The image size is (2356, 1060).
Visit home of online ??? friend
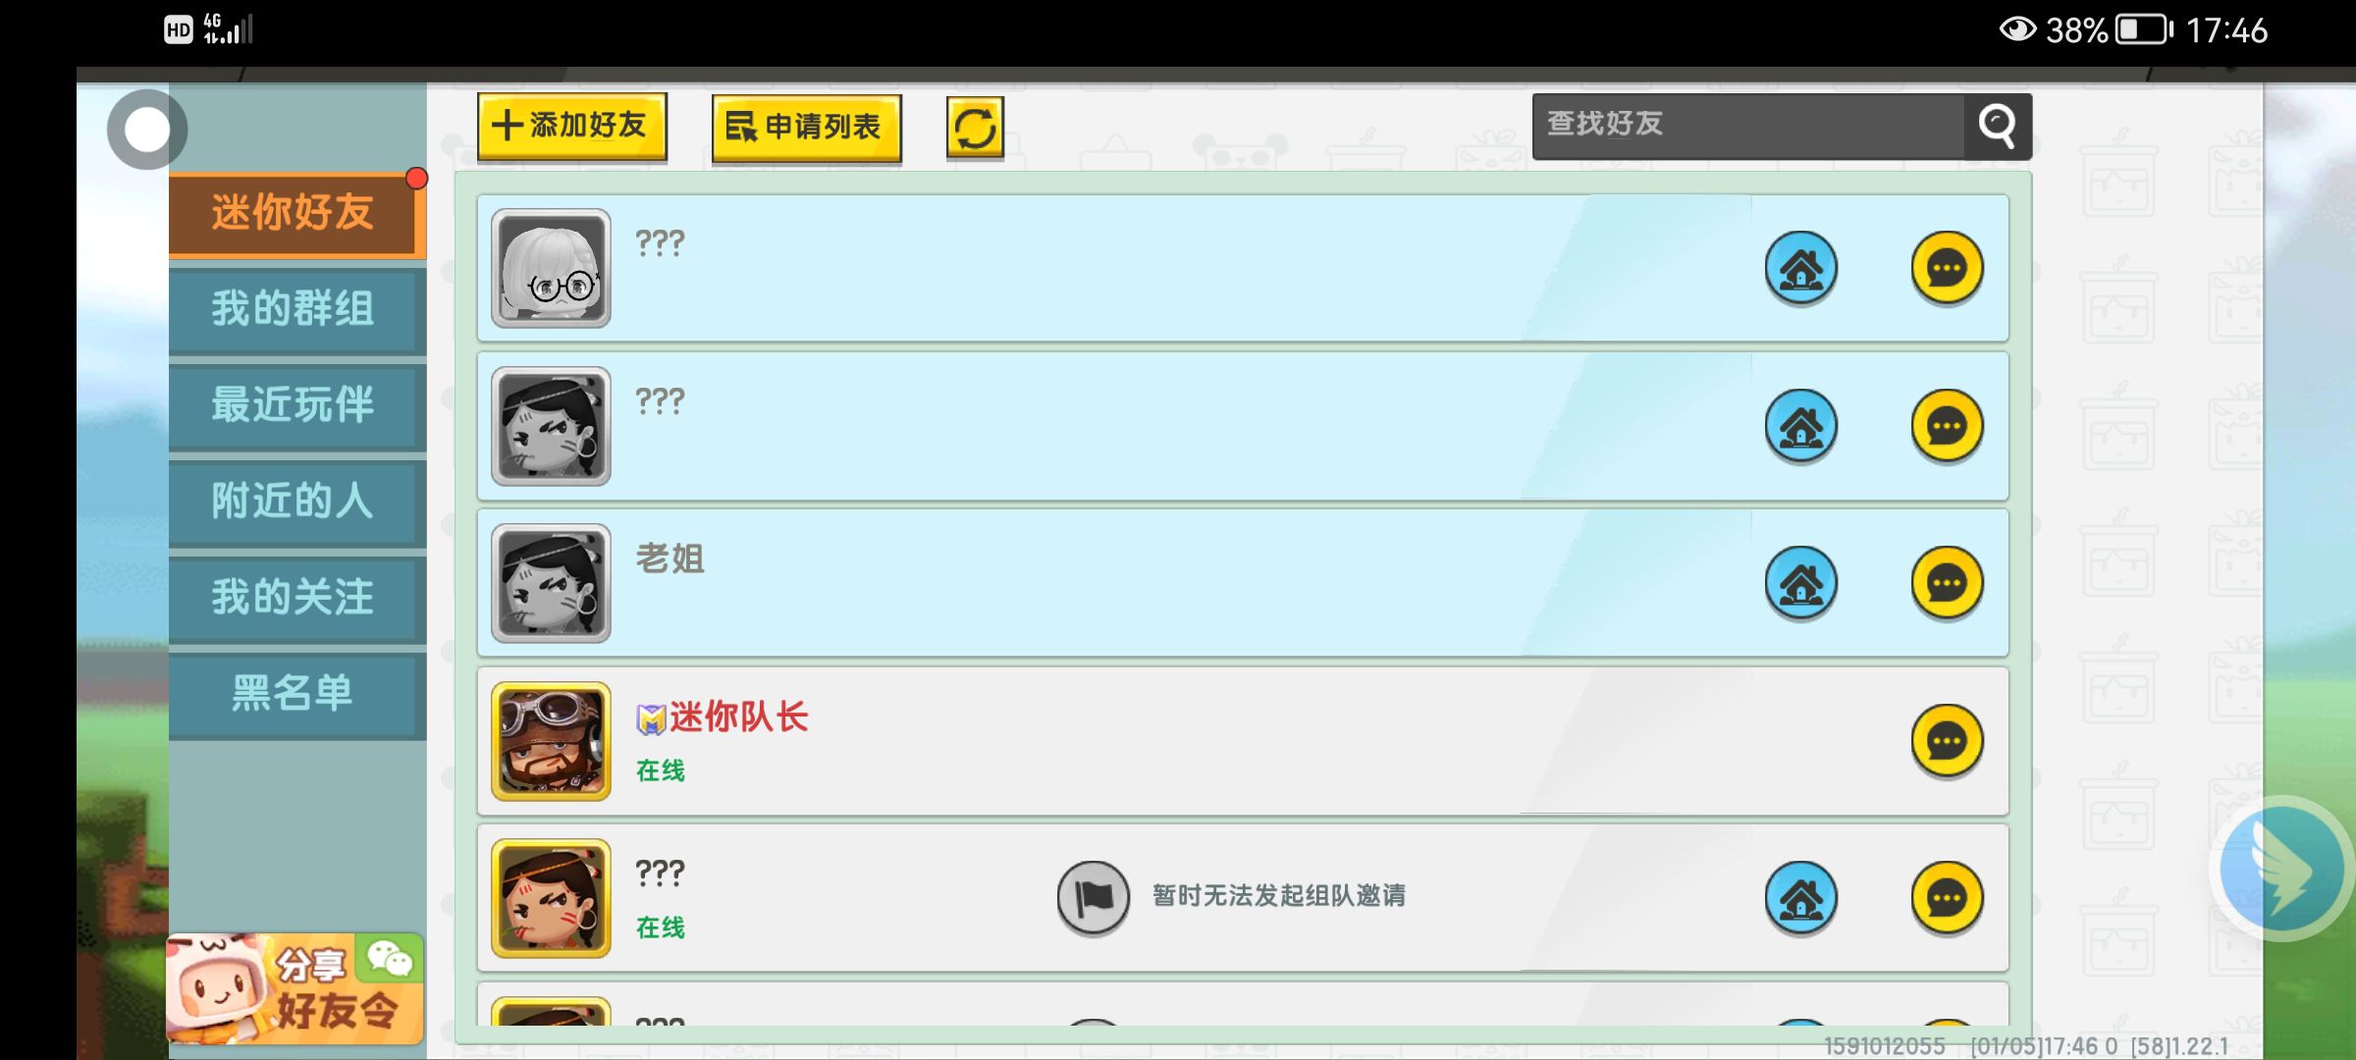(x=1800, y=898)
